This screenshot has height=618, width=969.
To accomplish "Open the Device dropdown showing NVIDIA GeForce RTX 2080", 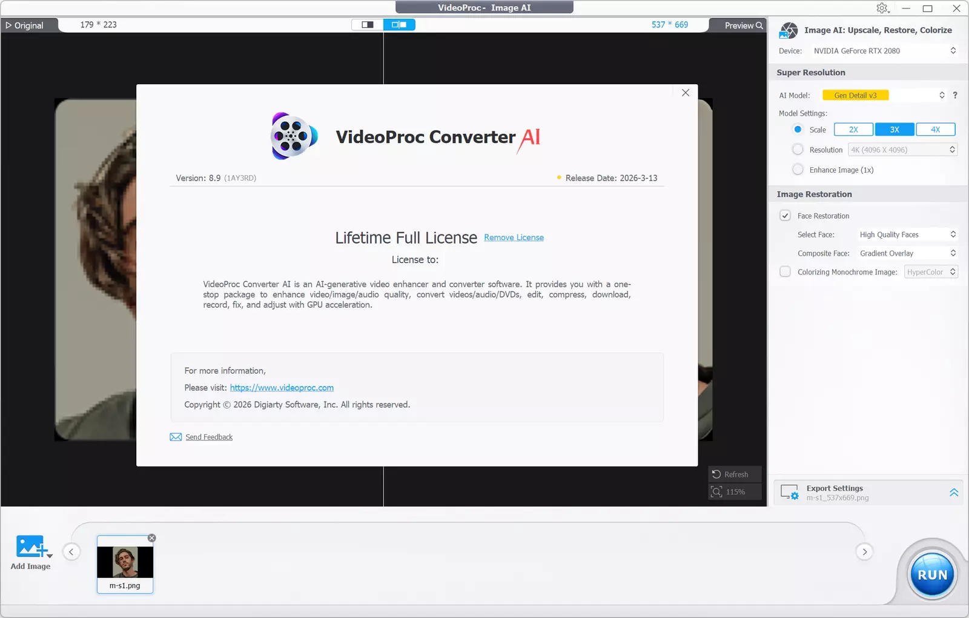I will 884,51.
